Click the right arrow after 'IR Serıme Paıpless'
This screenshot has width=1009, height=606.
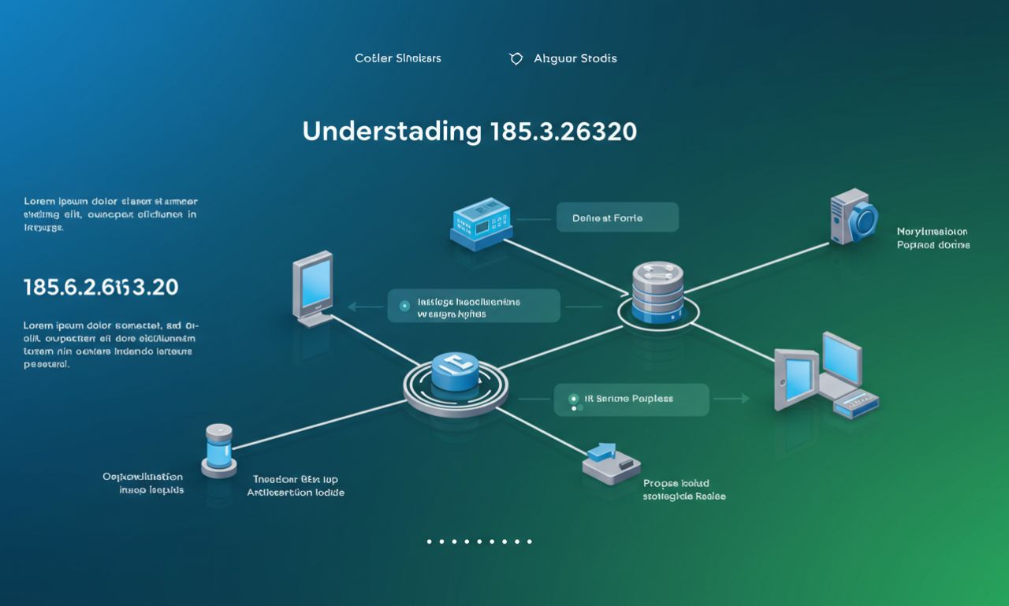click(732, 399)
